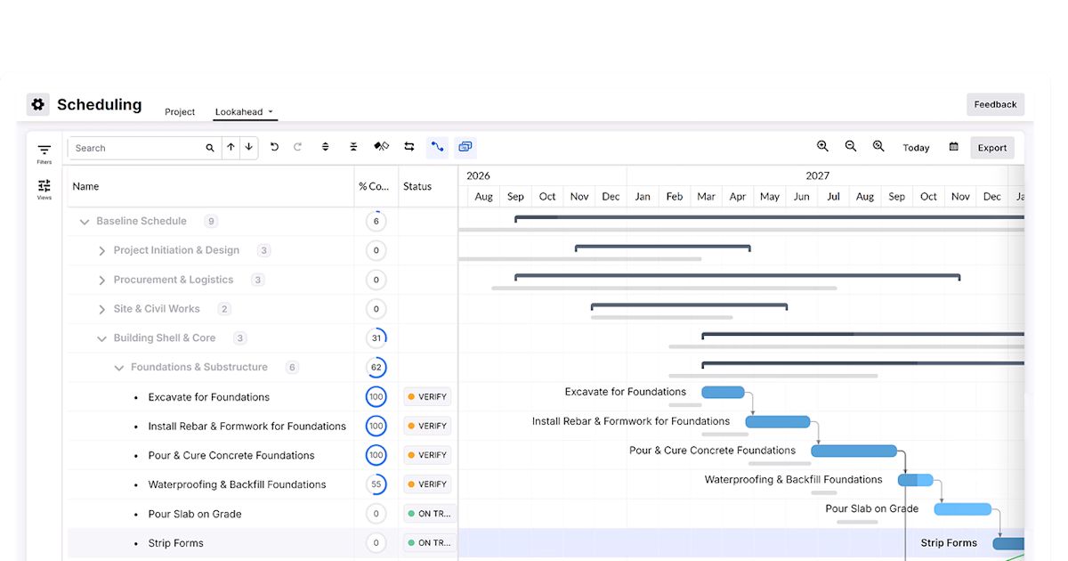Image resolution: width=1068 pixels, height=561 pixels.
Task: Select Waterproofing & Backfill Foundations row
Action: coord(263,484)
